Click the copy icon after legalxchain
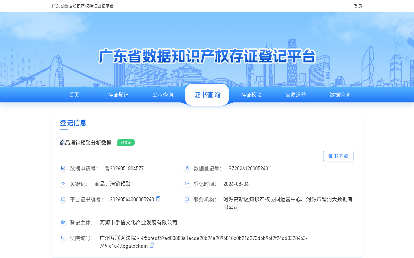Image resolution: width=414 pixels, height=258 pixels. point(152,245)
